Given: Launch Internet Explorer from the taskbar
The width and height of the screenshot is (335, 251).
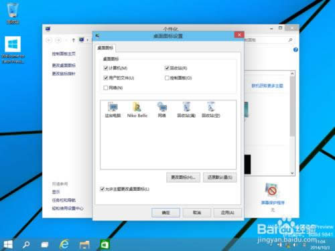Looking at the screenshot, I should coord(64,244).
